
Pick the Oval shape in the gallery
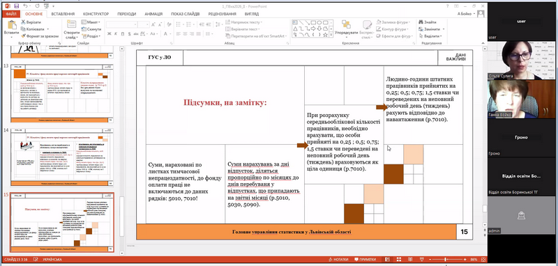319,22
